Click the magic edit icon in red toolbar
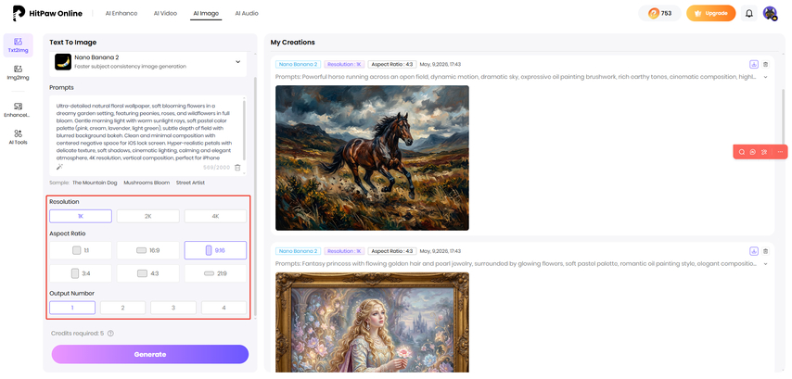The width and height of the screenshot is (792, 379). coord(764,152)
